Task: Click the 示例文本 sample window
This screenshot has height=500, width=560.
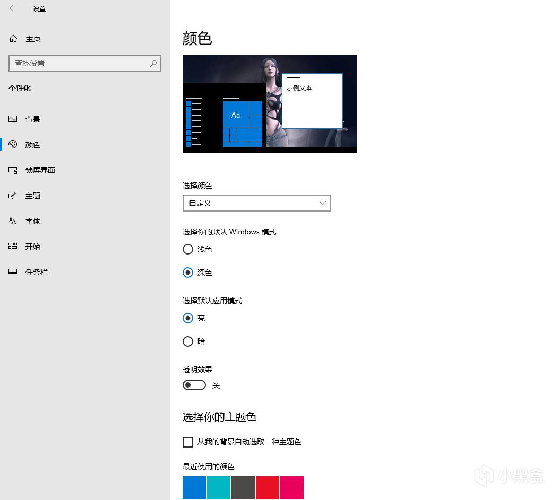Action: (313, 101)
